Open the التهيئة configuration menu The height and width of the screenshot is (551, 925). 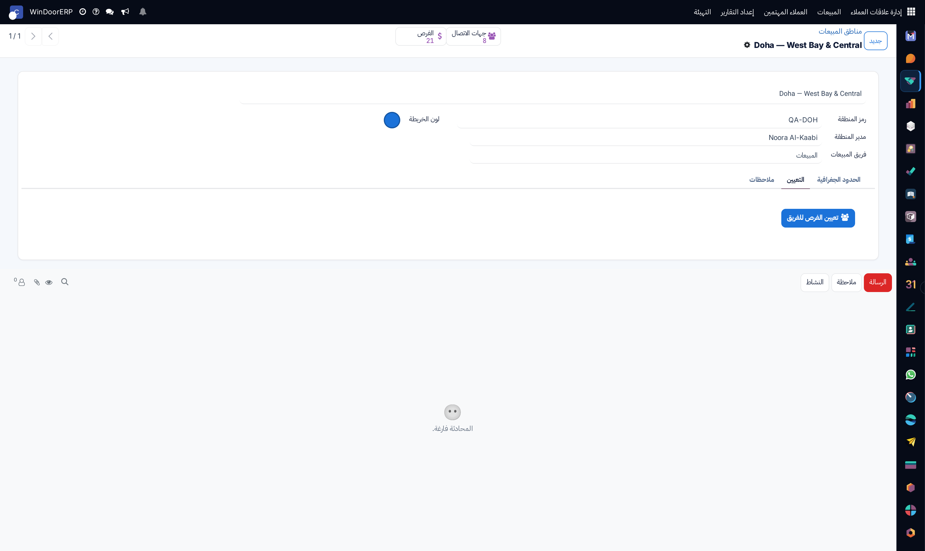click(702, 12)
